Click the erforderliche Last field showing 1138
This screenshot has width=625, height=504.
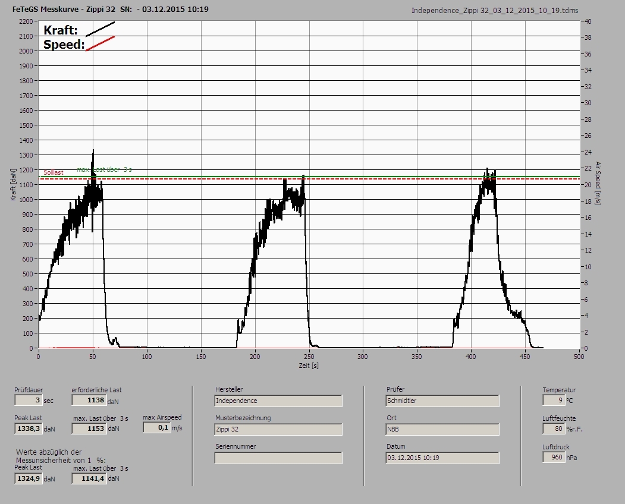coord(89,400)
